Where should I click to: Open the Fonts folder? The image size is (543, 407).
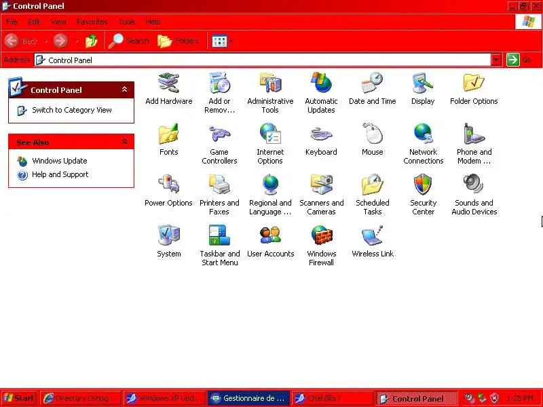pyautogui.click(x=168, y=140)
